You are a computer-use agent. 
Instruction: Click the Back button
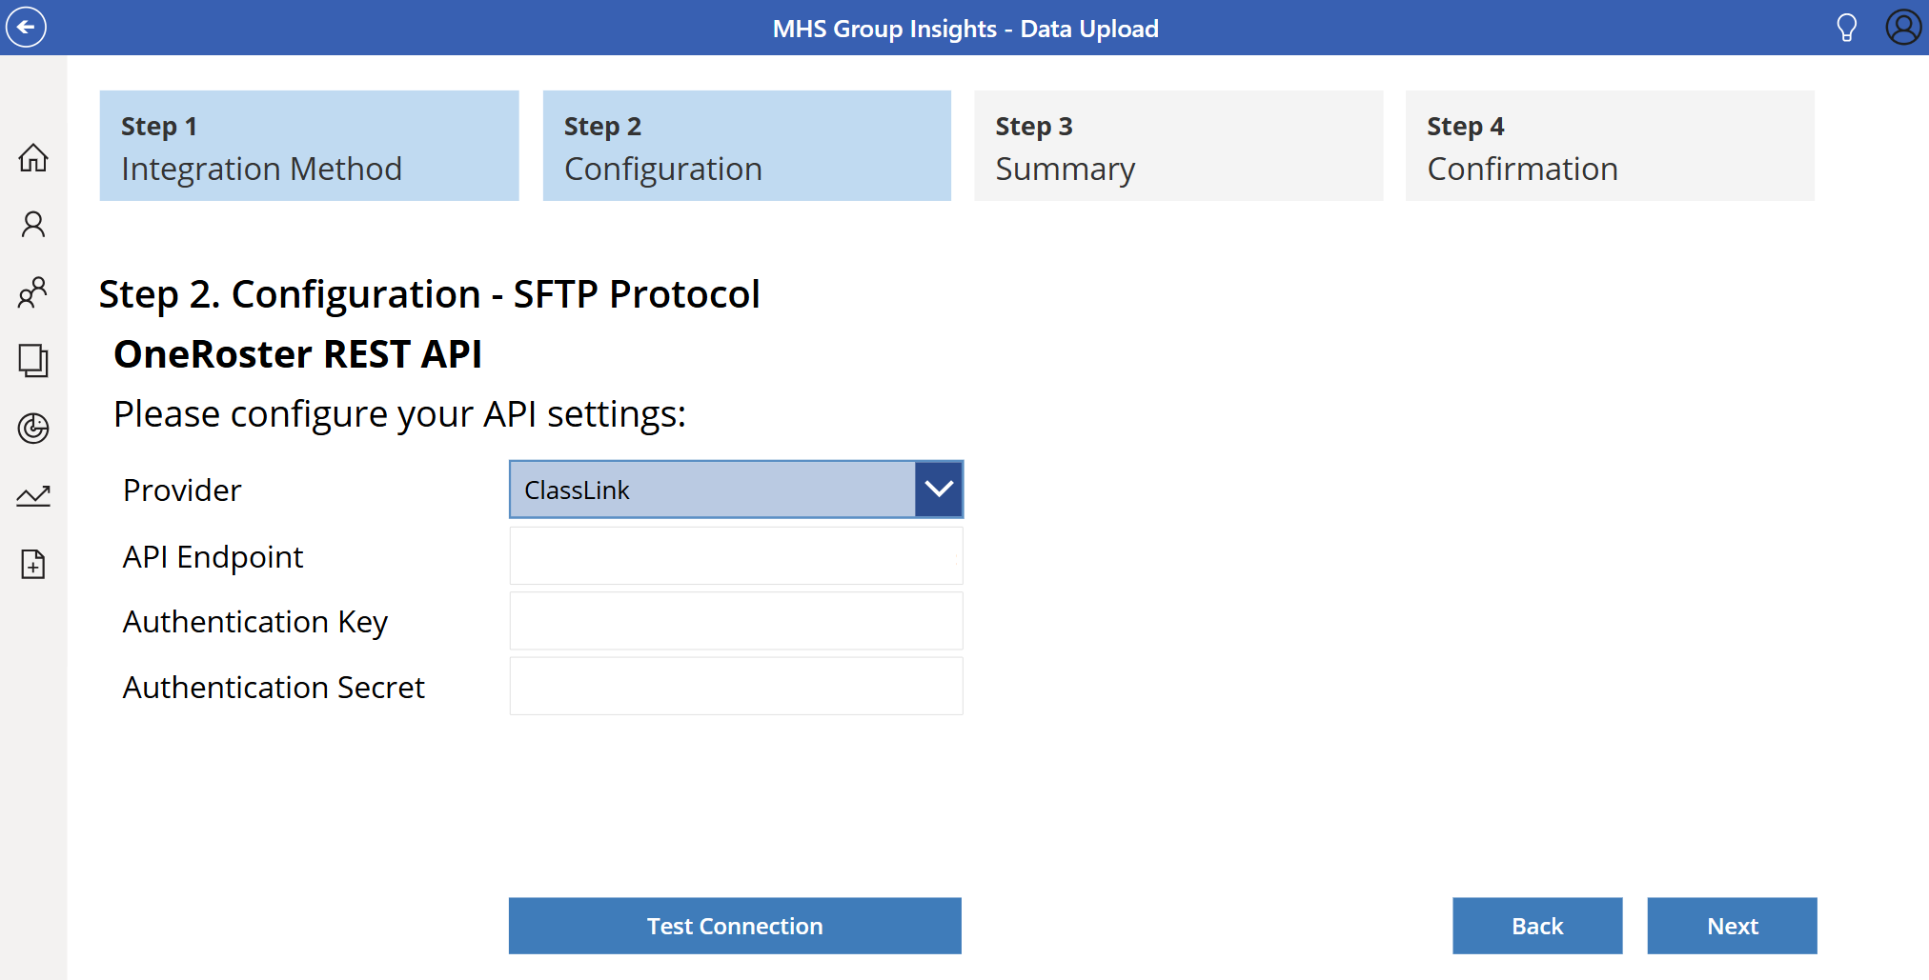(1537, 926)
